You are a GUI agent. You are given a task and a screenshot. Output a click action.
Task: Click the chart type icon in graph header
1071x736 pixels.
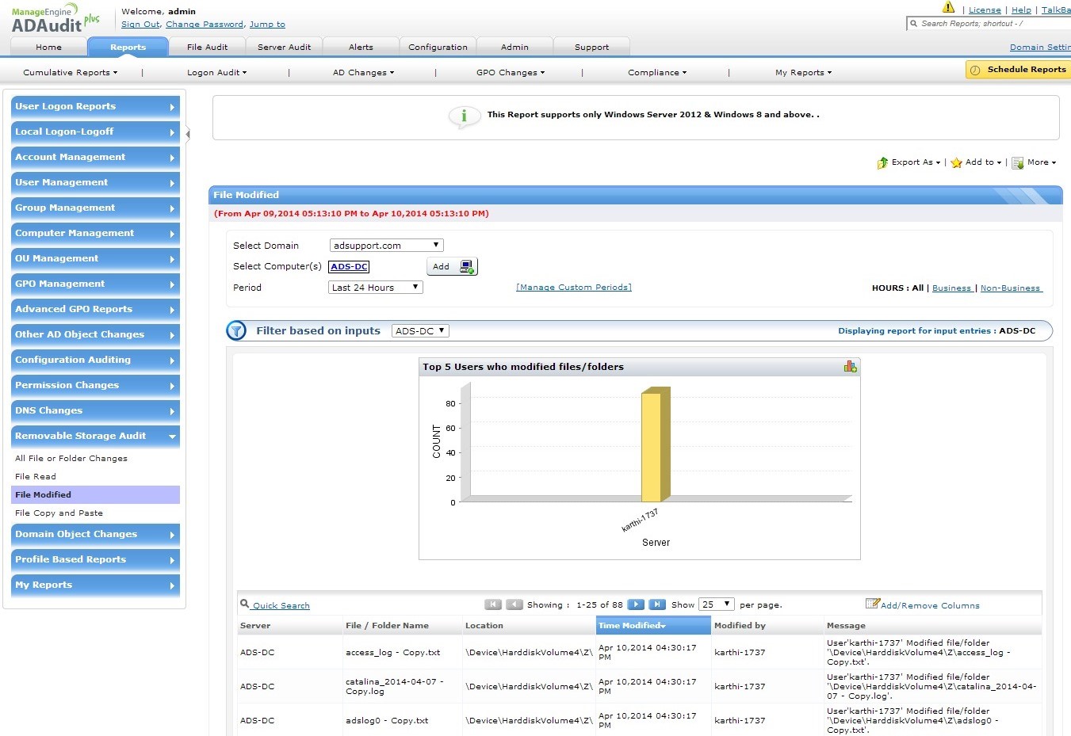click(x=850, y=367)
